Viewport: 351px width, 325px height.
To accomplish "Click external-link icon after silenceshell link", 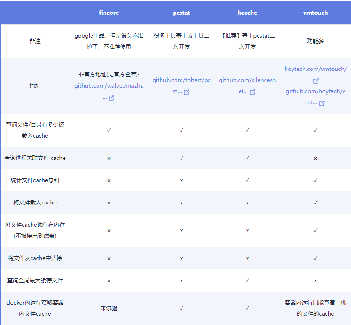I will pos(253,92).
